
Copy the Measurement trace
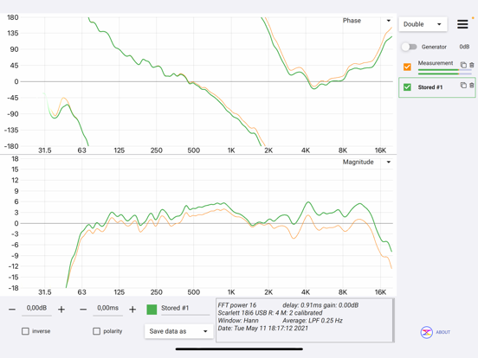click(x=463, y=65)
